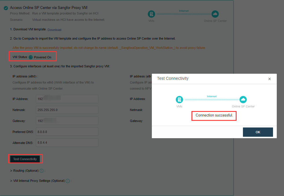Open the VM template Download link
Image resolution: width=284 pixels, height=196 pixels.
(x=54, y=30)
